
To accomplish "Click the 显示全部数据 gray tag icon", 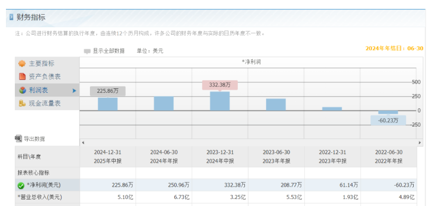I will [87, 52].
